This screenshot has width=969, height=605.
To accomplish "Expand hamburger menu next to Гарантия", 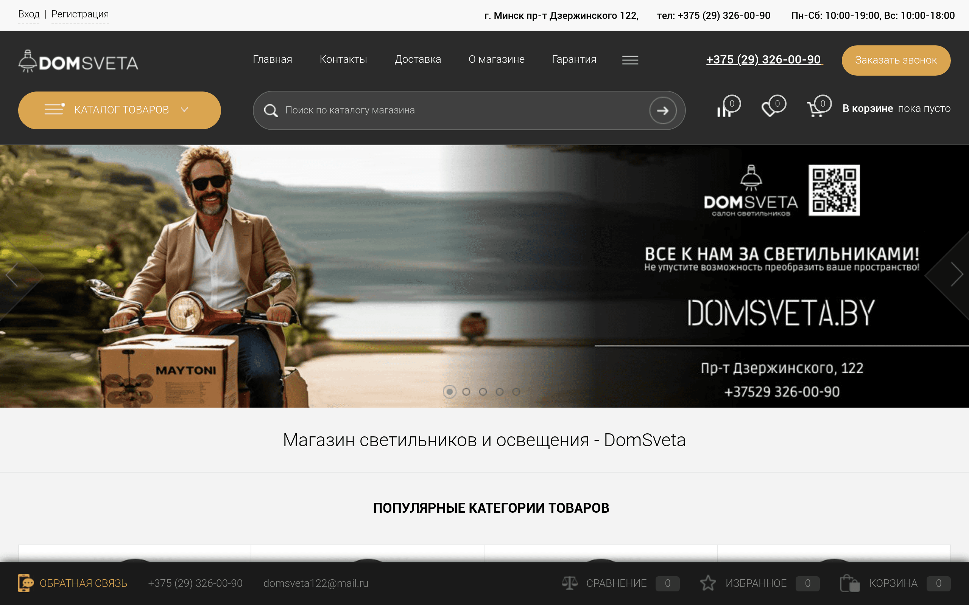I will 630,60.
